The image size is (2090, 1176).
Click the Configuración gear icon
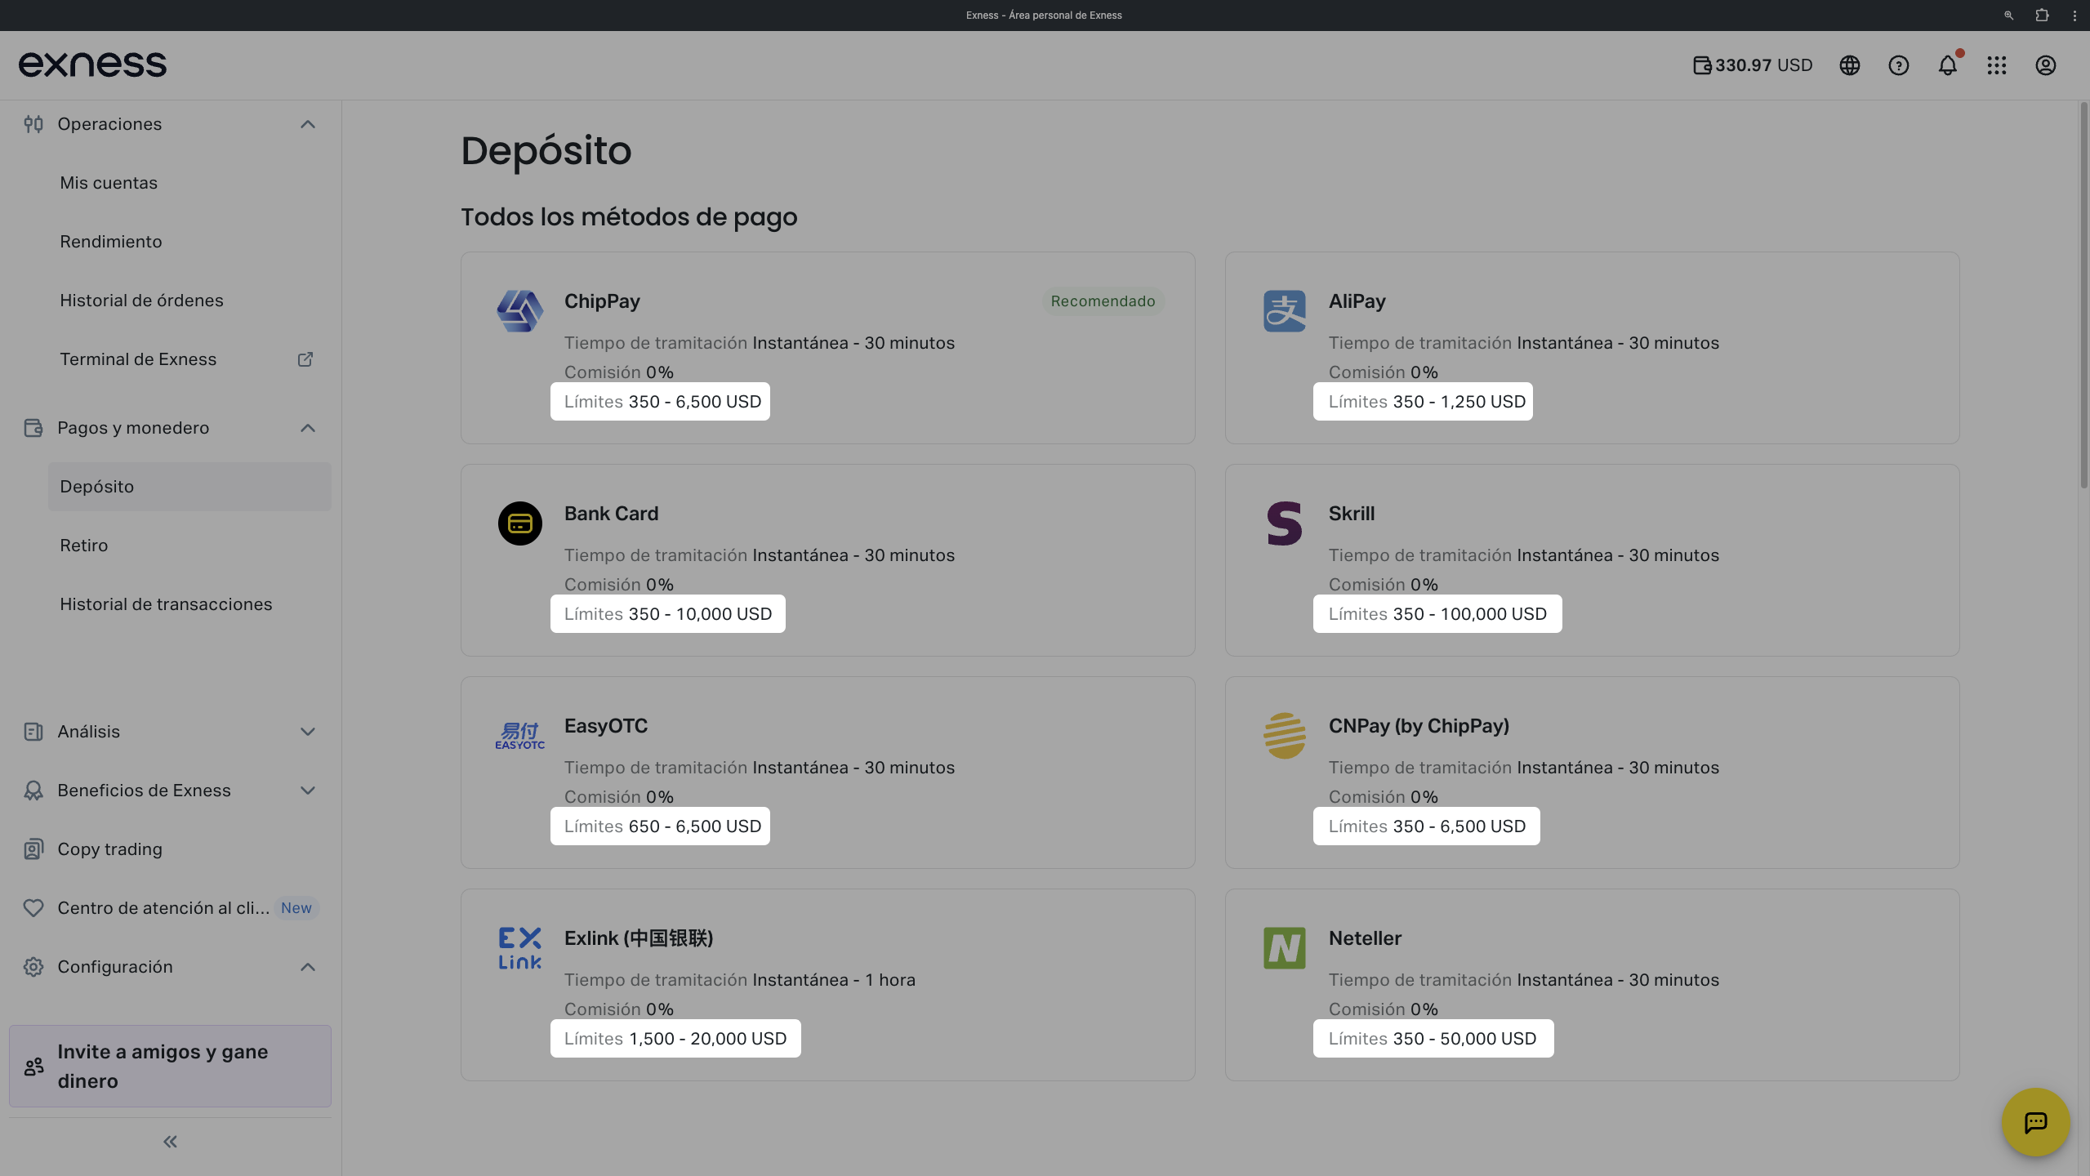[33, 967]
